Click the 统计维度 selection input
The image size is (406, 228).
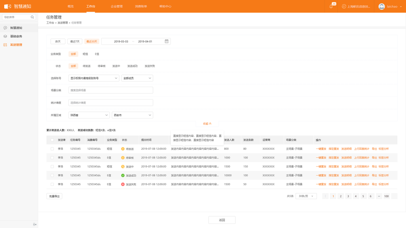click(111, 103)
